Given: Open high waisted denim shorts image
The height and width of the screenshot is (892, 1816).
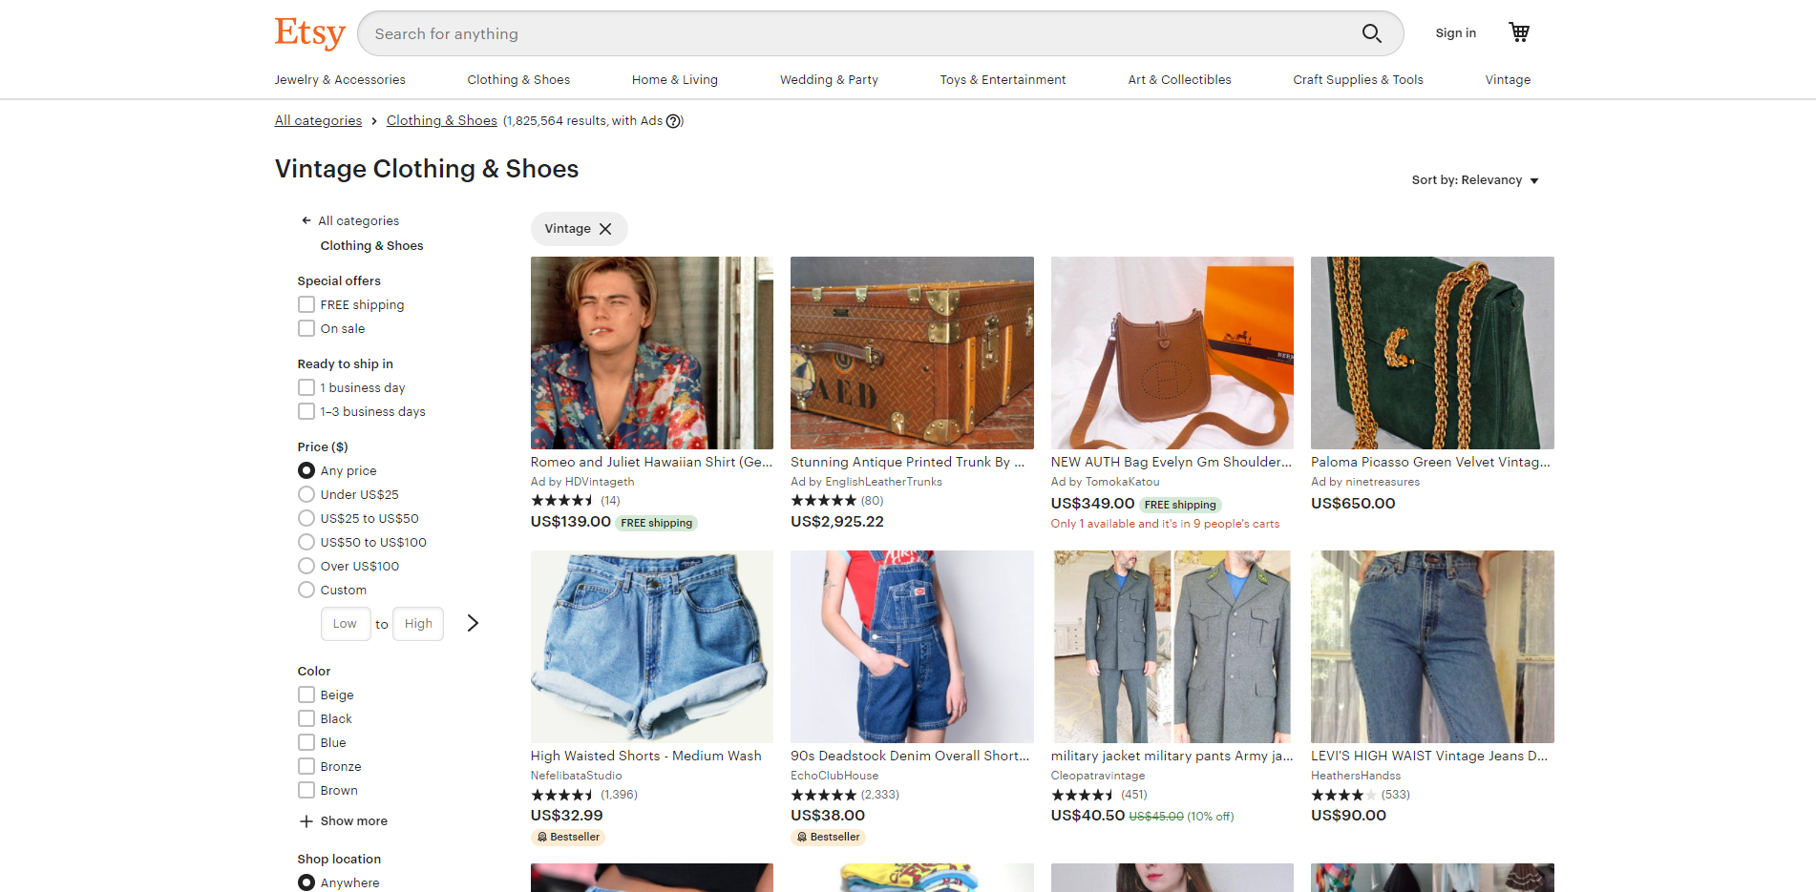Looking at the screenshot, I should [652, 647].
